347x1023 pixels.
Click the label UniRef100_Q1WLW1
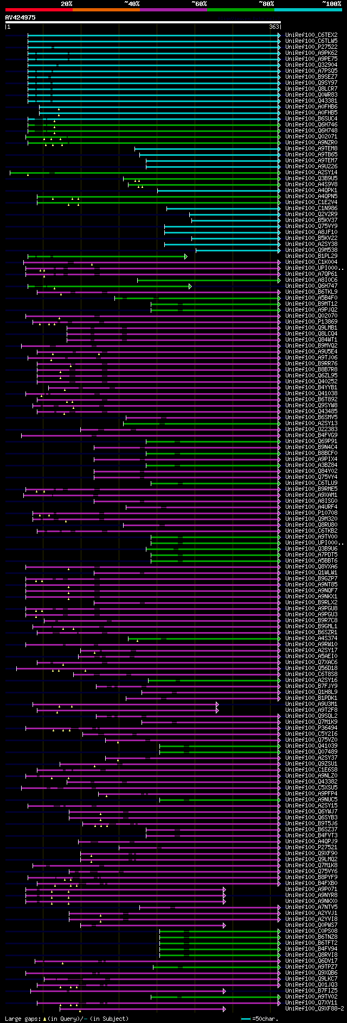tap(311, 572)
